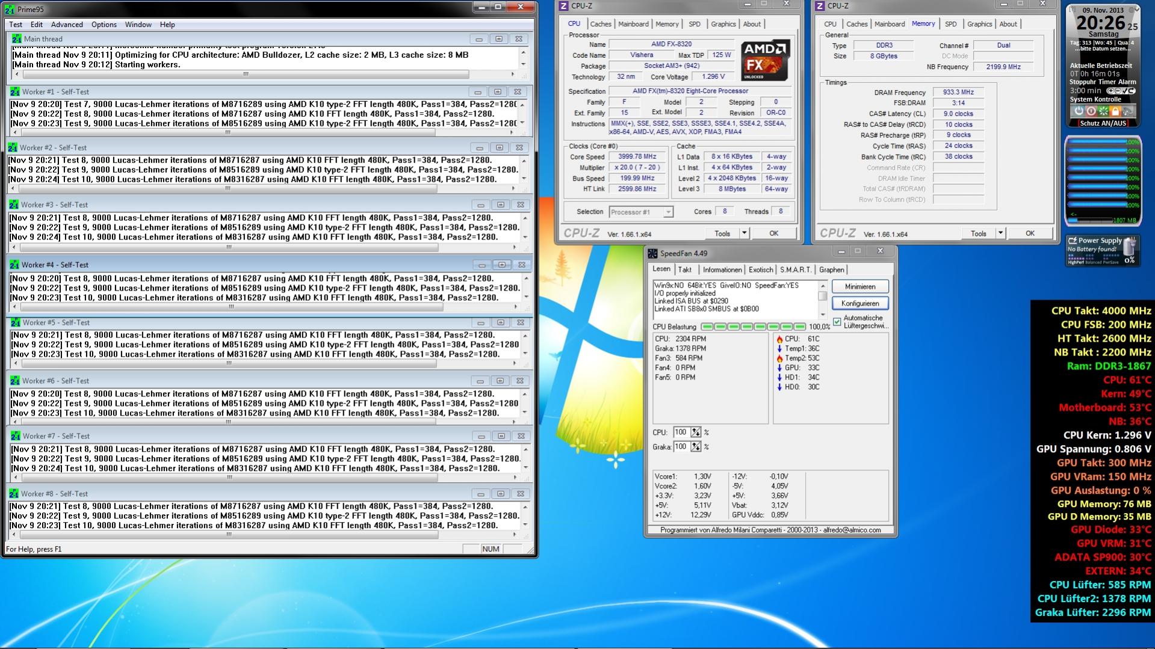Open the Advanced menu in Prime95
Screen dimensions: 1155x649
tap(67, 25)
